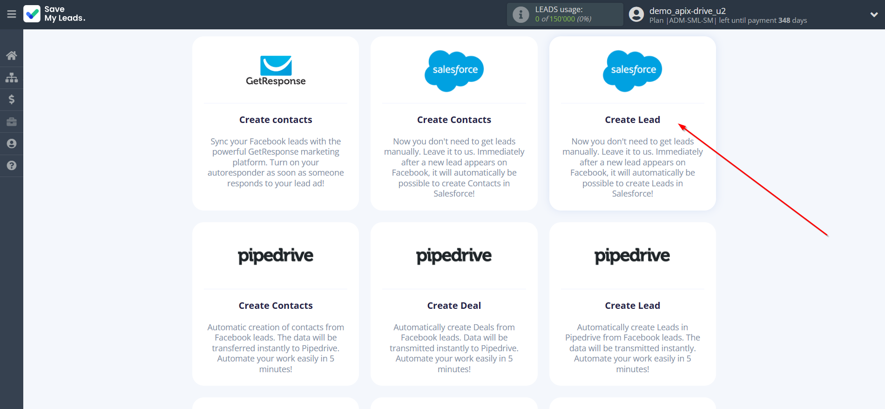Expand the account dropdown chevron
This screenshot has height=409, width=885.
(x=874, y=14)
